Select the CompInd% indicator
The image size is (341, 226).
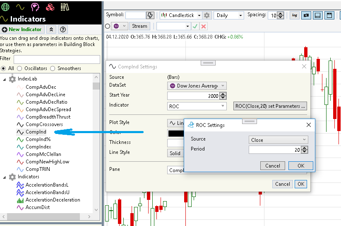coord(38,139)
